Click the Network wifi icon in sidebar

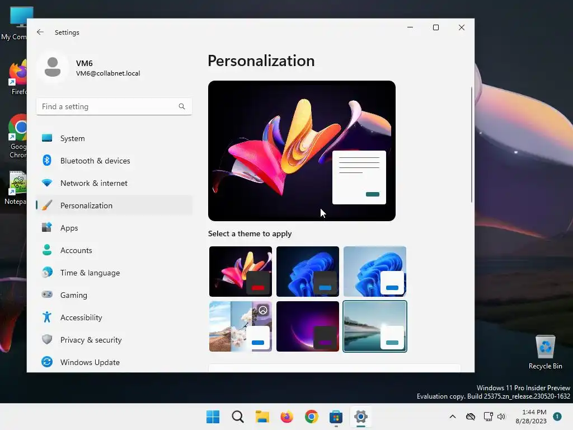[x=47, y=183]
